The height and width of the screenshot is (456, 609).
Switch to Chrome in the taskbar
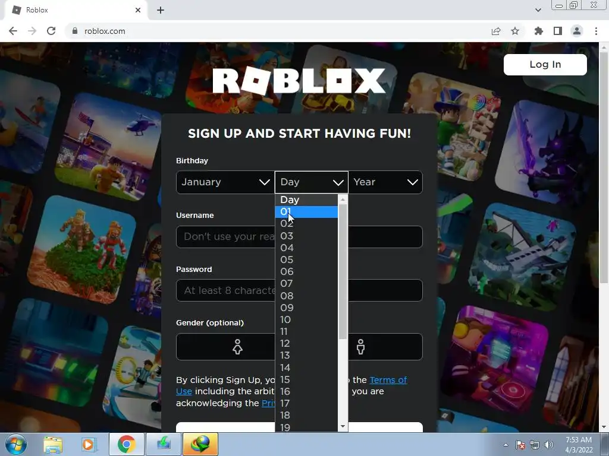[126, 444]
